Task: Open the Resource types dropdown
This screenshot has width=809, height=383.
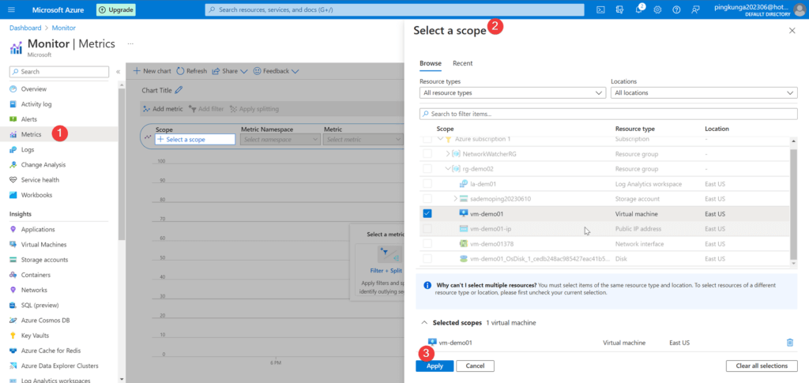Action: [x=512, y=92]
